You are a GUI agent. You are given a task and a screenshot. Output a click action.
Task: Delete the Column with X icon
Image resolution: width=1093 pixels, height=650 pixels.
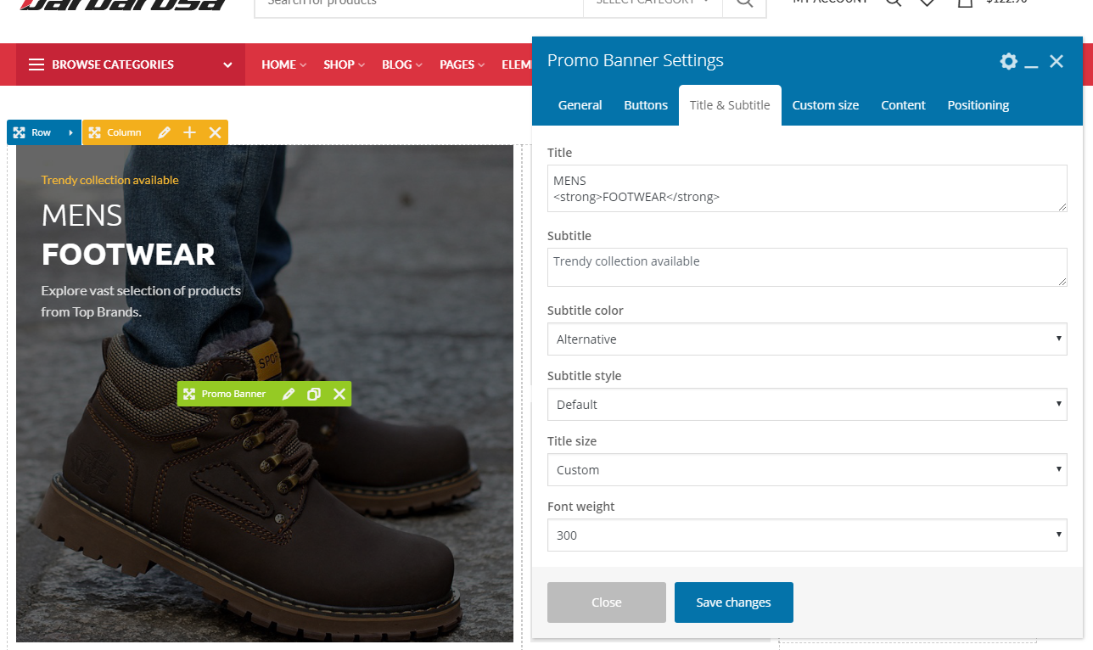point(216,132)
